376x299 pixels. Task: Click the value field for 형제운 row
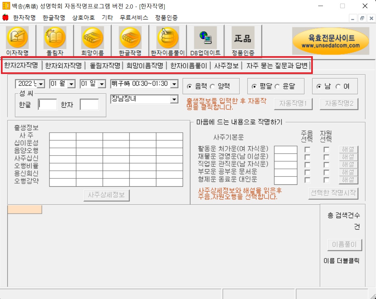coord(285,180)
